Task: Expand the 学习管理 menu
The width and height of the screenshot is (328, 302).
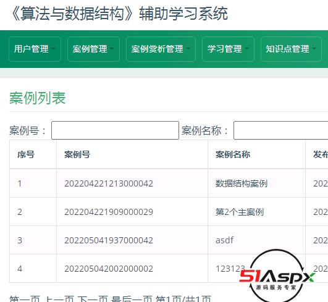Action: [x=228, y=49]
